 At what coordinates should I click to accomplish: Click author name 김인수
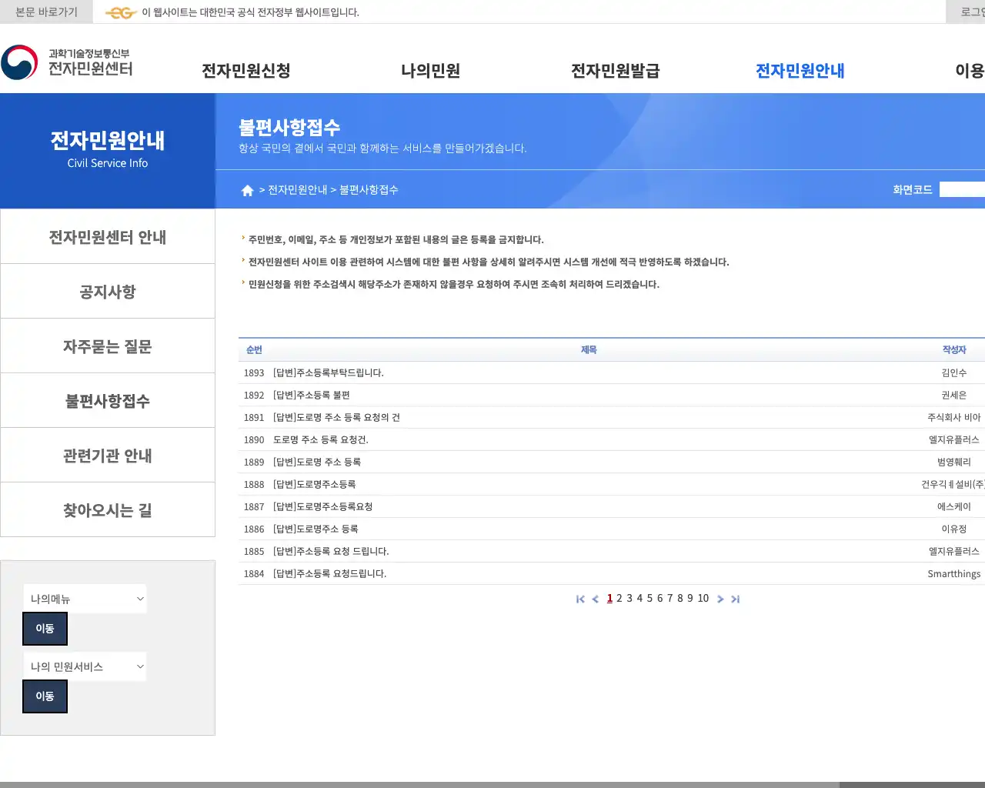(x=954, y=372)
